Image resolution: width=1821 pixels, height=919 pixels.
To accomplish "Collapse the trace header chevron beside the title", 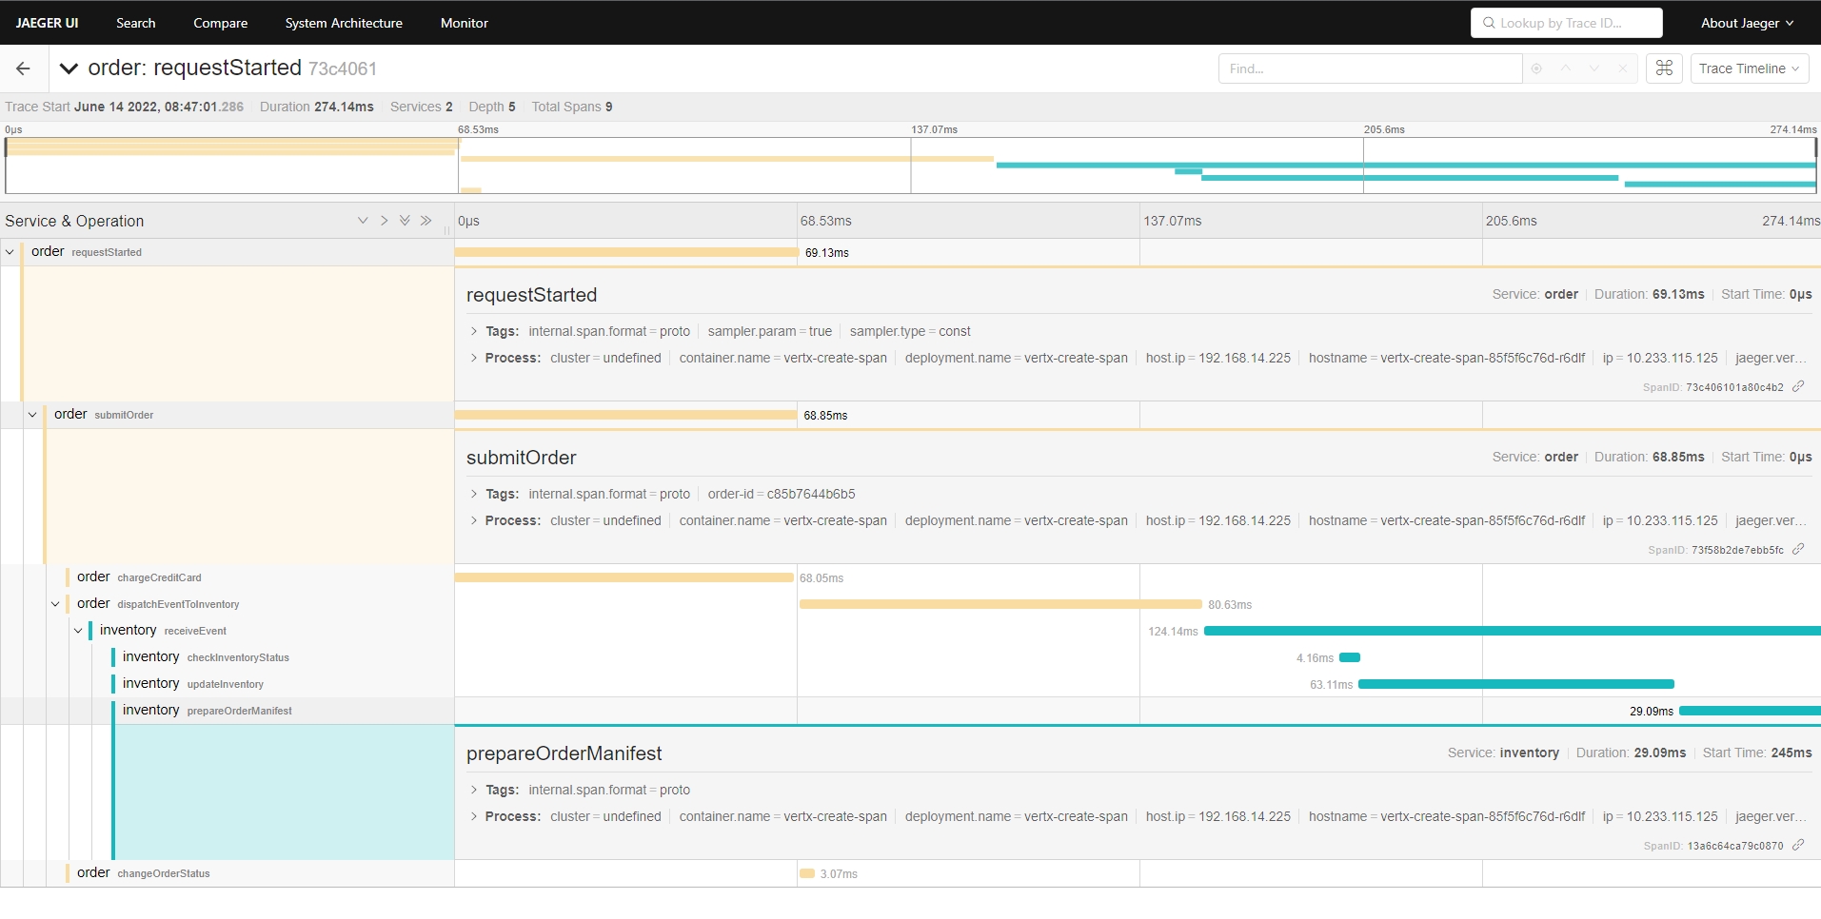I will tap(69, 68).
